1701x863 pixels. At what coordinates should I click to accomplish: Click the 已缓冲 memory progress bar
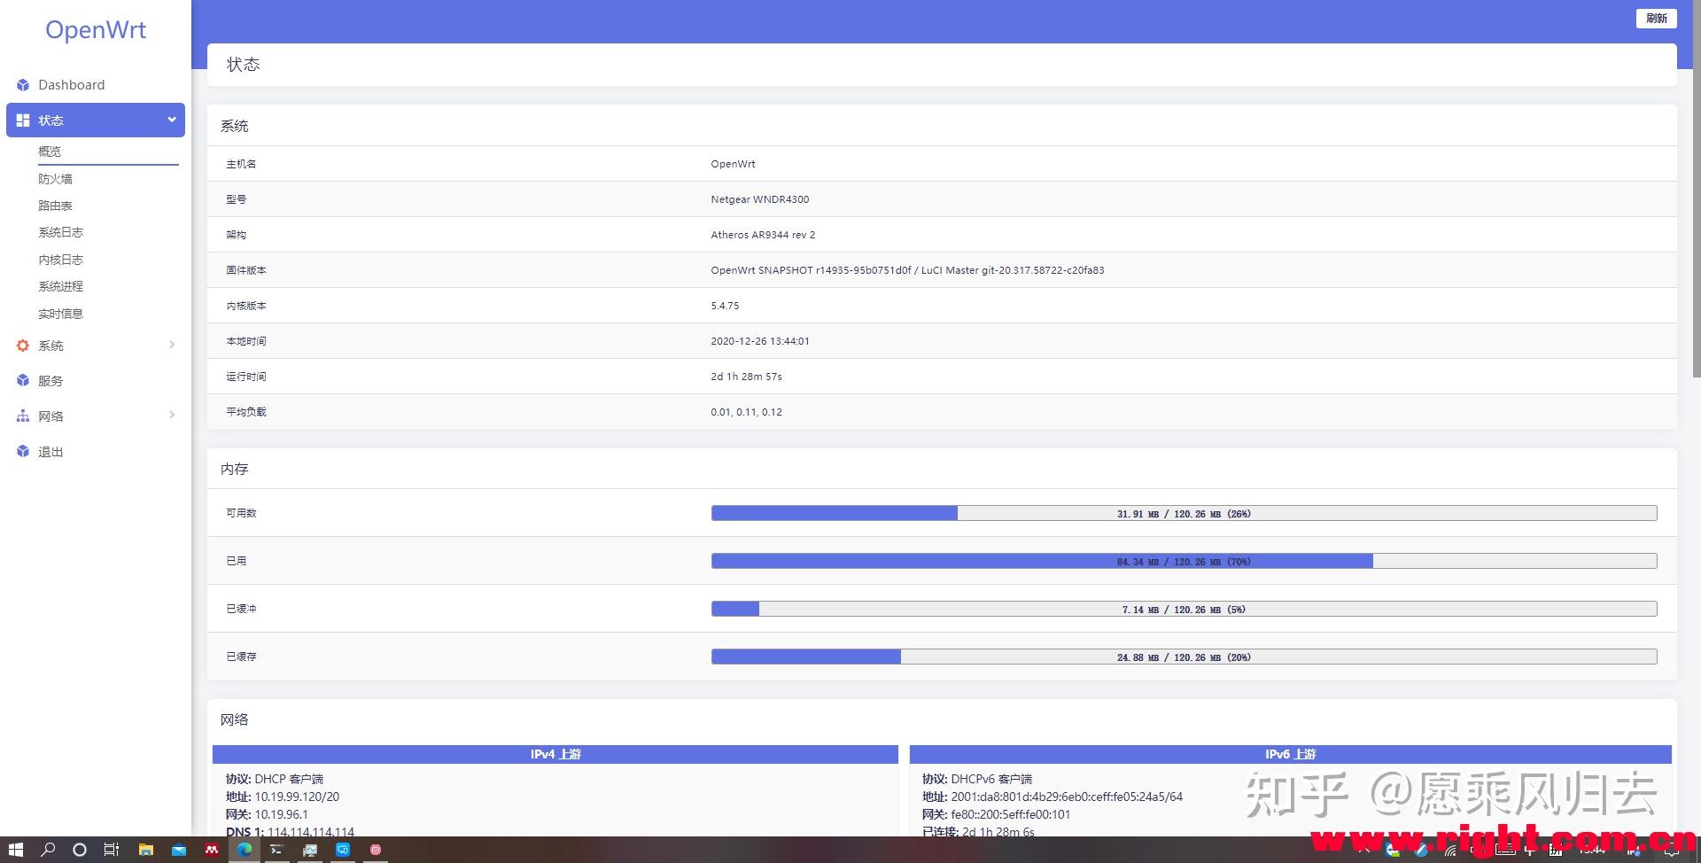(1184, 609)
